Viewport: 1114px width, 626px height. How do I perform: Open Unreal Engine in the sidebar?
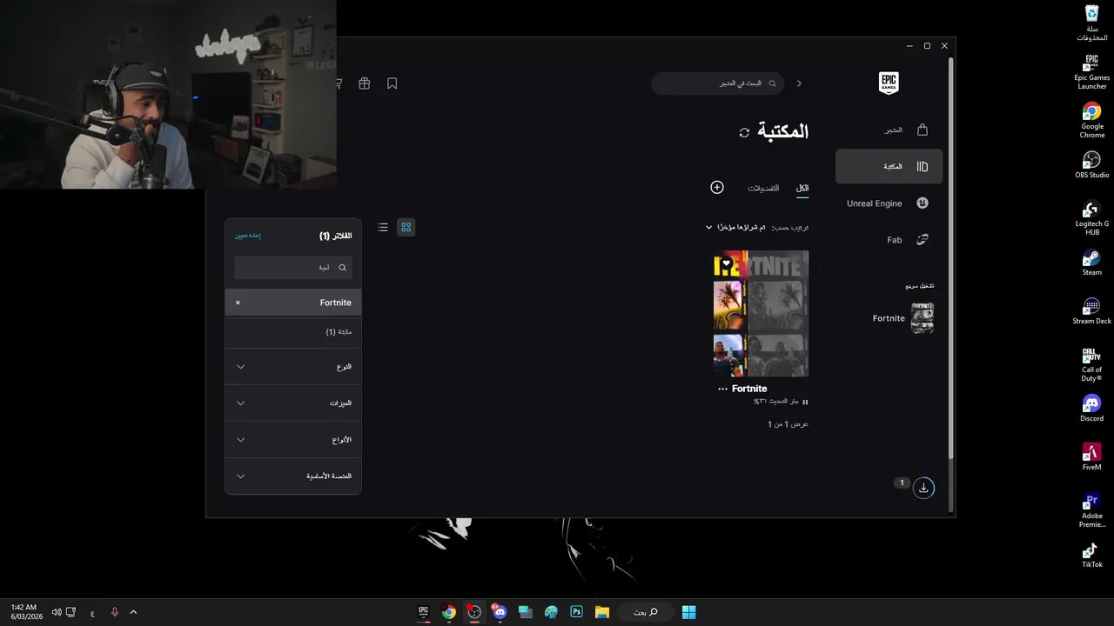pos(889,203)
